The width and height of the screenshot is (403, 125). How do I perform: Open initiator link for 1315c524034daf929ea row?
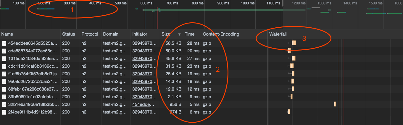(x=144, y=59)
